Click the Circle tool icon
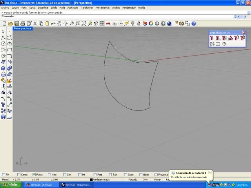 point(4,43)
